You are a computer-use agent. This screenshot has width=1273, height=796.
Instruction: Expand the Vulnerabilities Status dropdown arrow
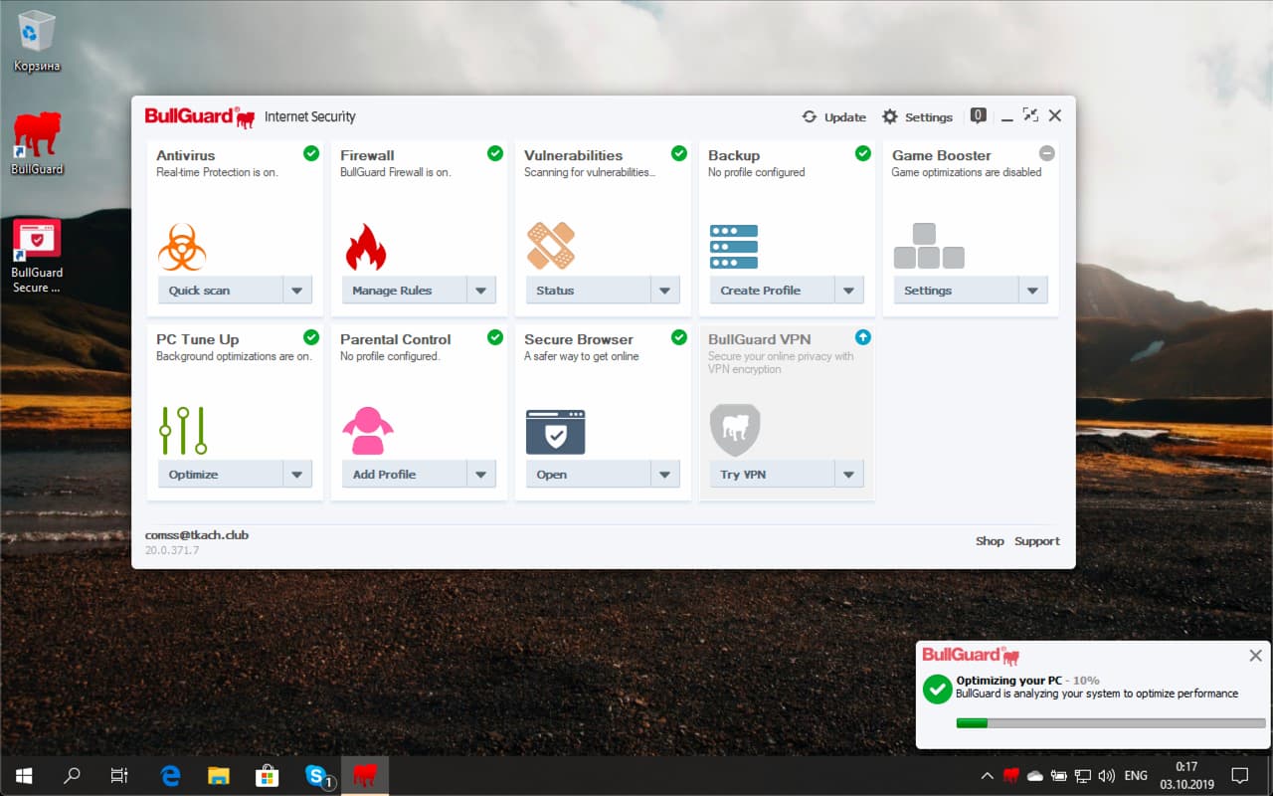pyautogui.click(x=665, y=291)
